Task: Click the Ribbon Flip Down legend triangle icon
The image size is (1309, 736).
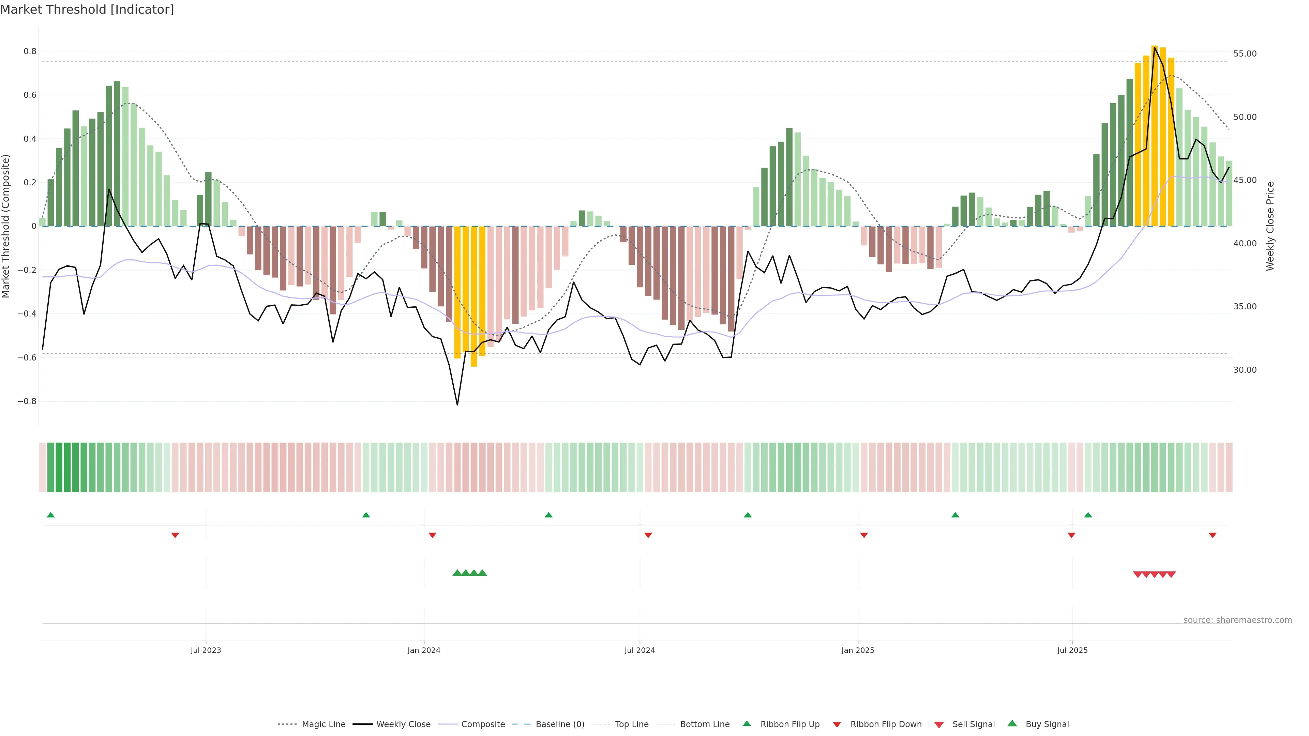Action: 837,724
